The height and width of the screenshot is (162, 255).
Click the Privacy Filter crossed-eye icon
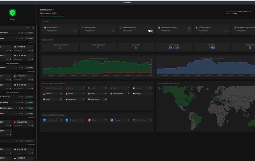pos(83,28)
